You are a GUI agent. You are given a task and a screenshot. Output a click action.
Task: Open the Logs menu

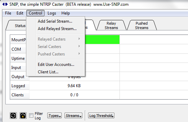pos(52,13)
